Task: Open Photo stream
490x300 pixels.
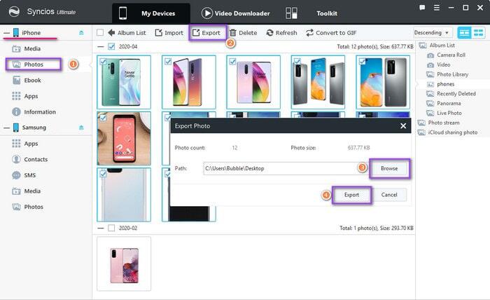Action: click(439, 123)
